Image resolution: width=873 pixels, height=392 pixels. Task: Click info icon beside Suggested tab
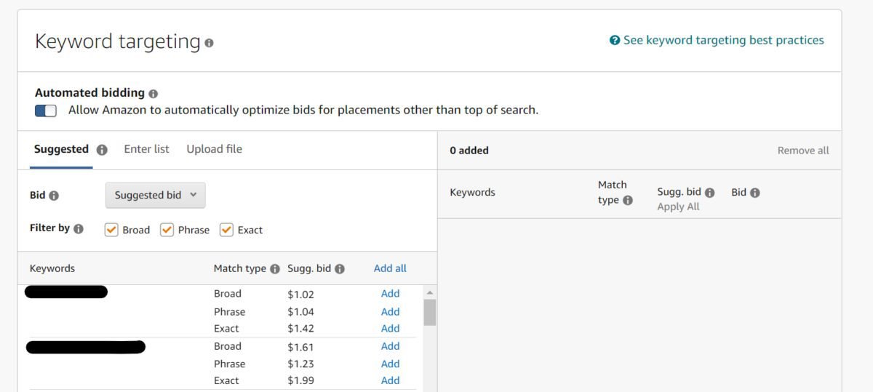102,150
